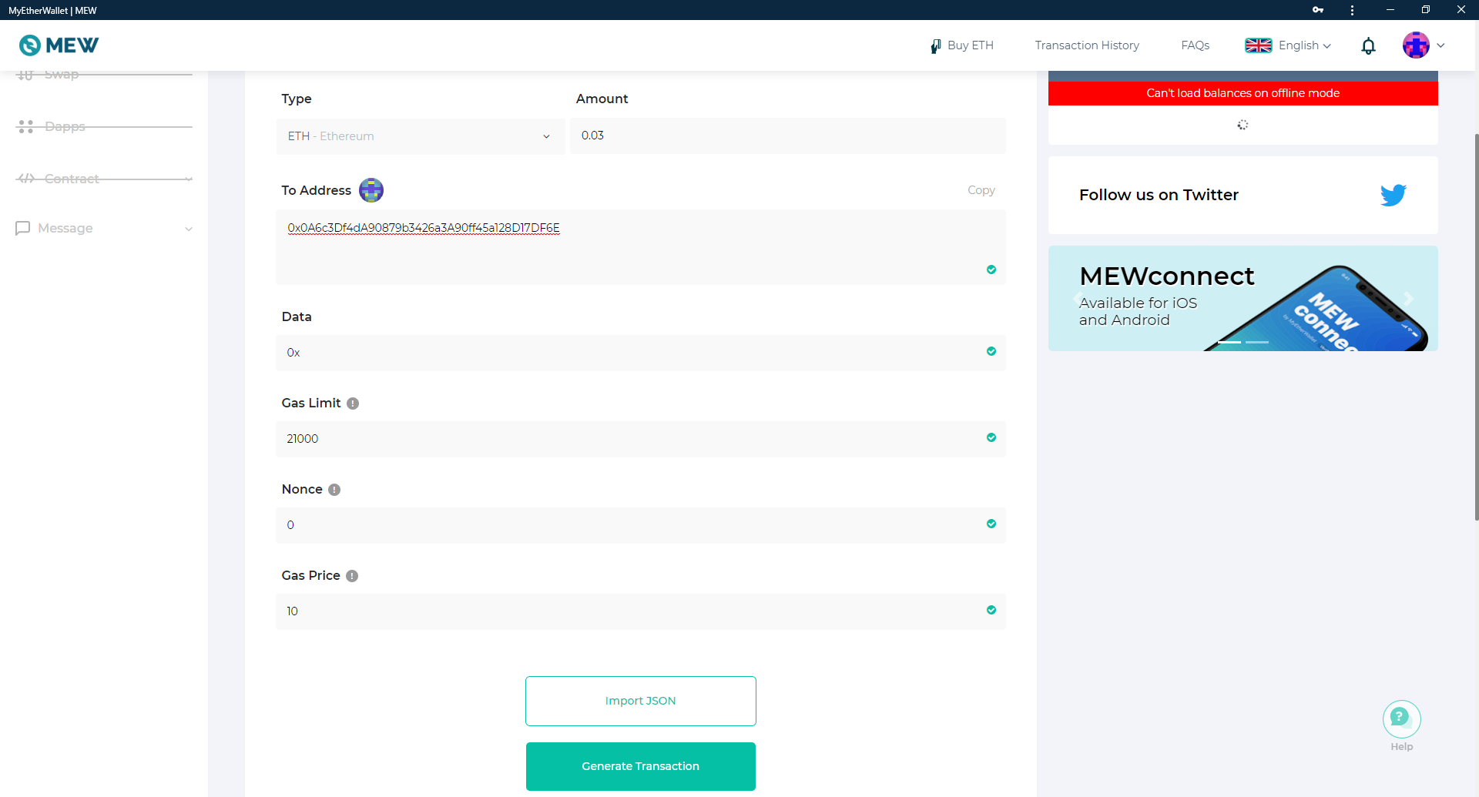Select the first banner slide indicator
1479x797 pixels.
[x=1229, y=342]
